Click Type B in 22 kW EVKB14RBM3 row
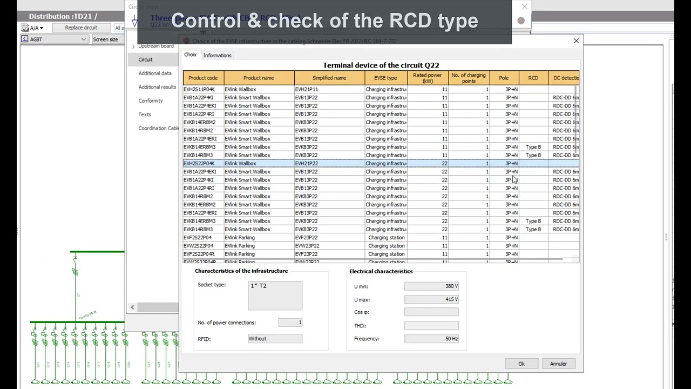The image size is (691, 389). tap(533, 229)
